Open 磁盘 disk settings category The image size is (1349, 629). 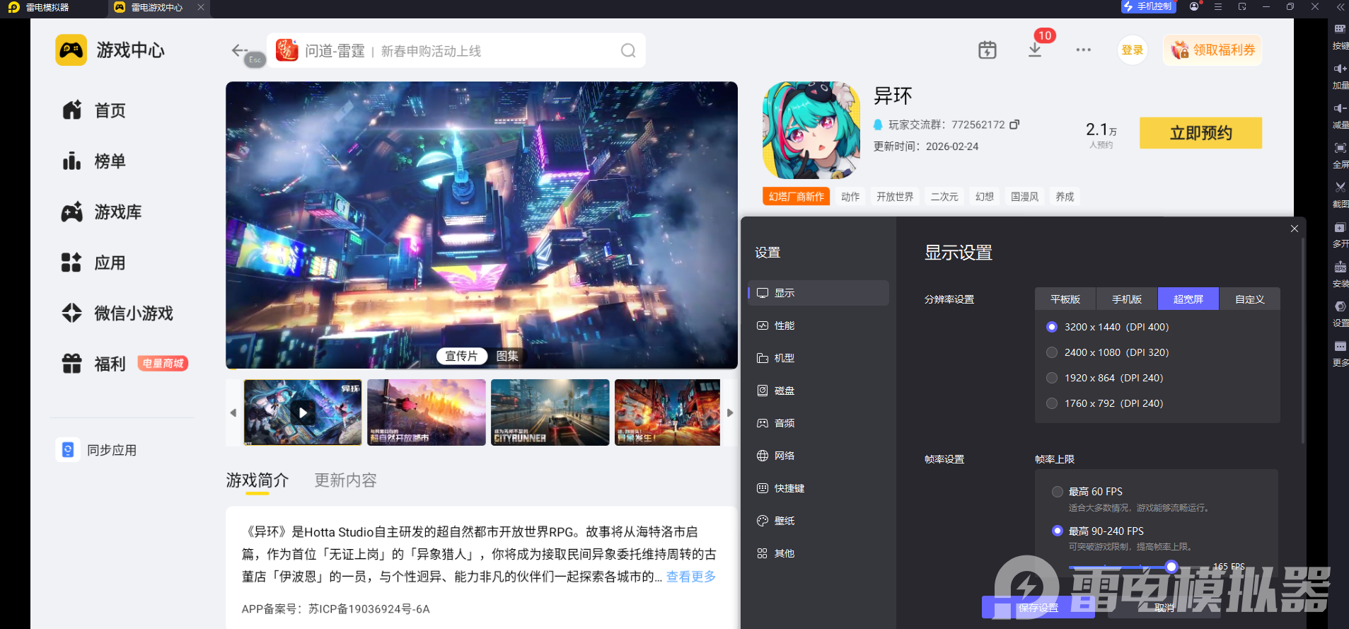coord(818,391)
